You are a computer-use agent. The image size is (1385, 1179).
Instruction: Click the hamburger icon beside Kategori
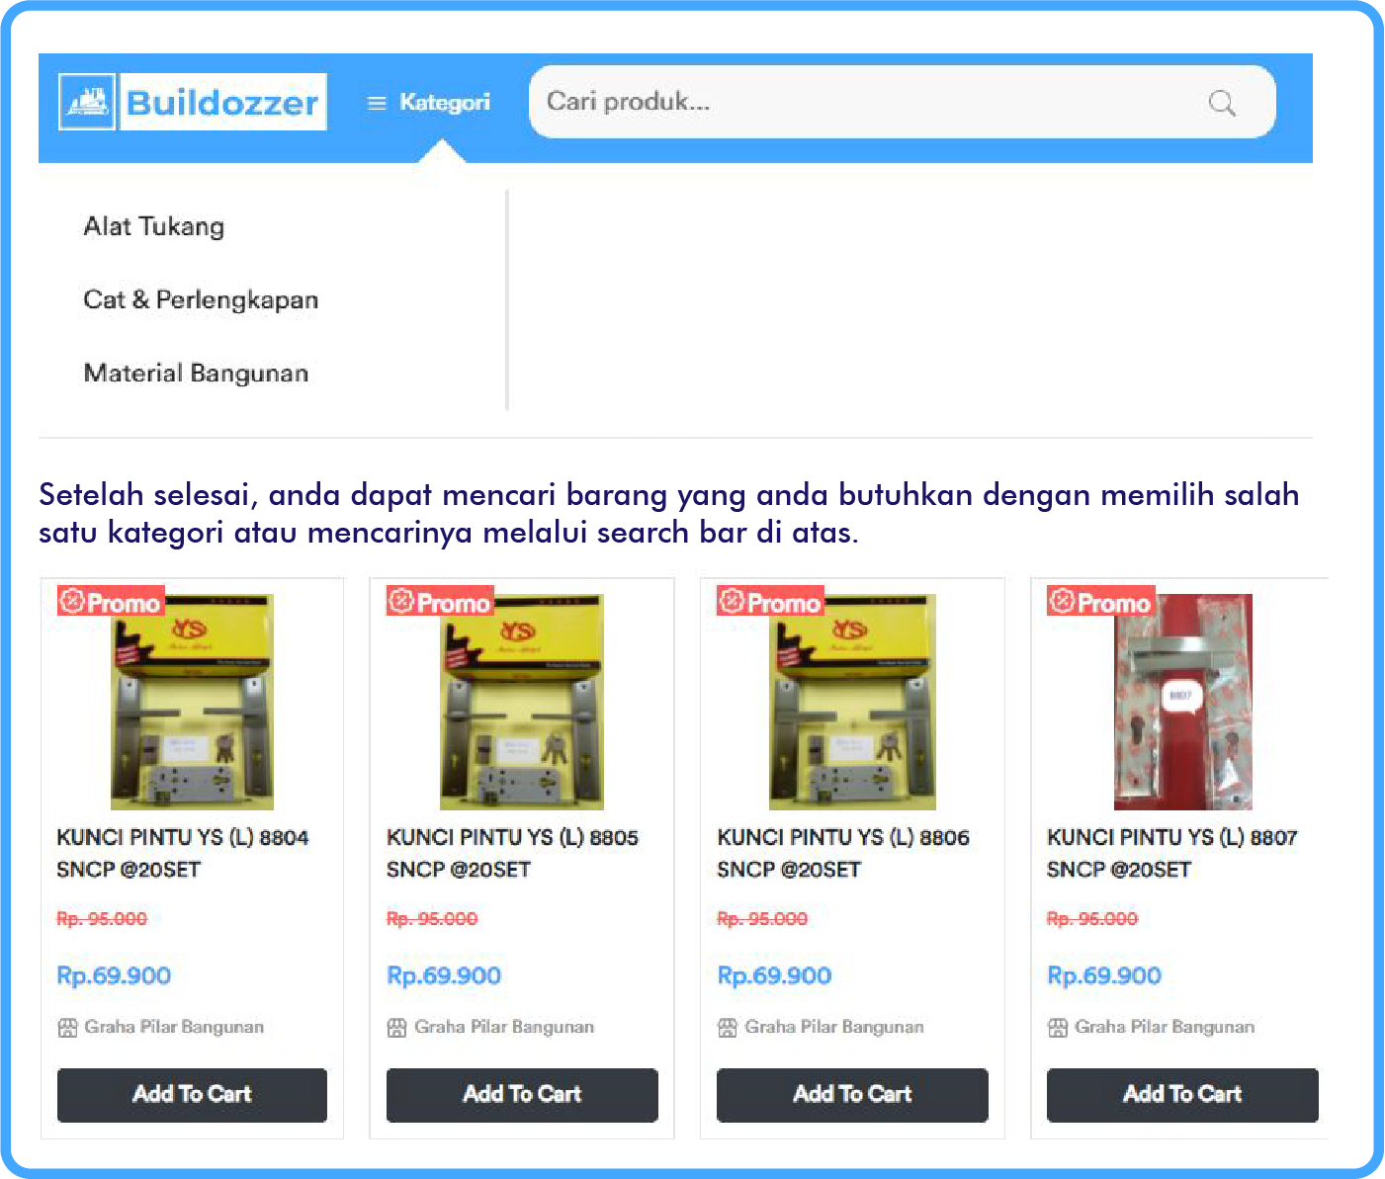point(377,103)
